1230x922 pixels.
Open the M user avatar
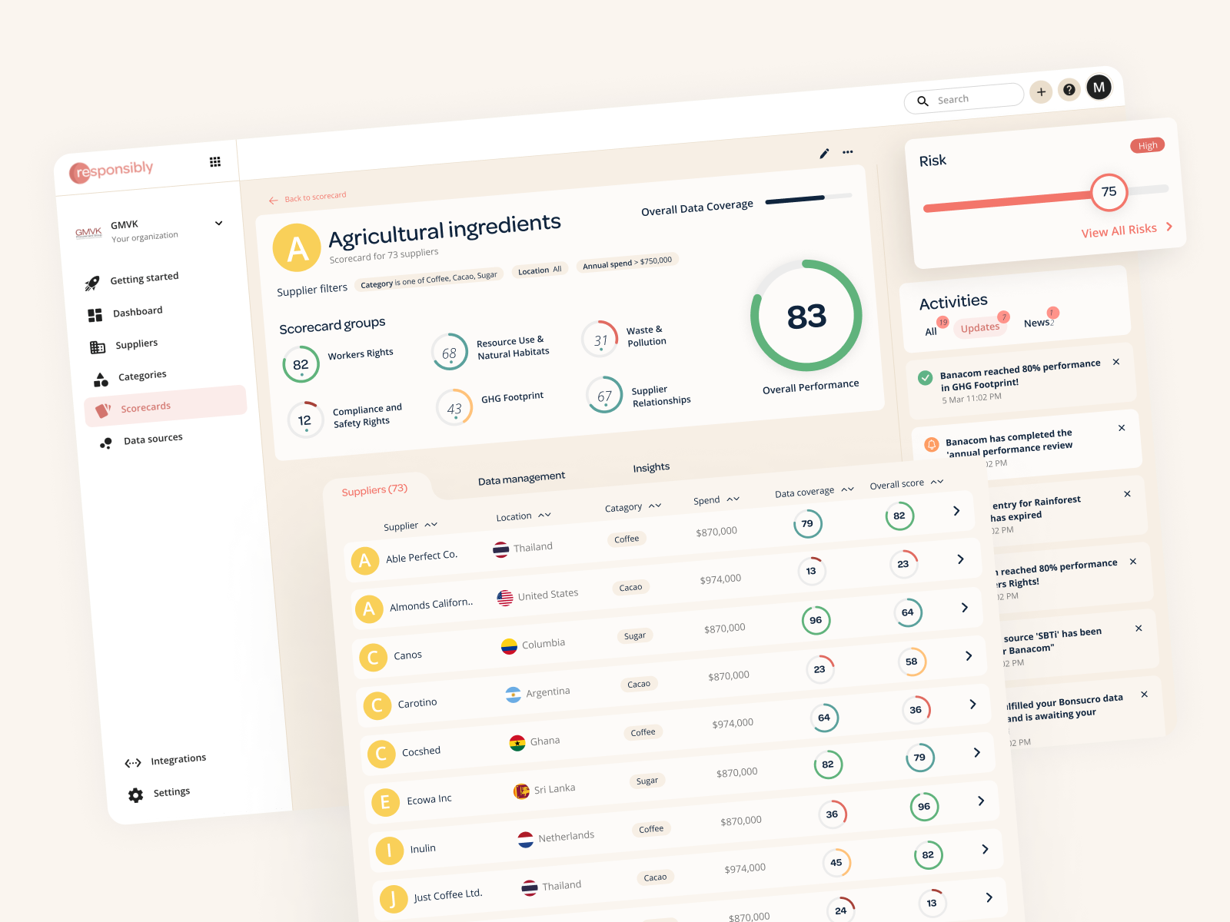click(1099, 88)
